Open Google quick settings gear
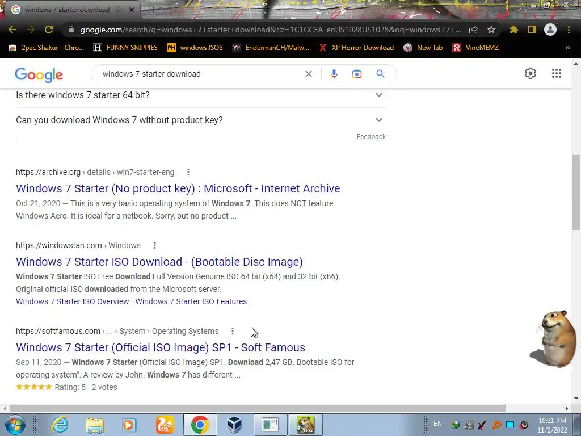 [531, 73]
